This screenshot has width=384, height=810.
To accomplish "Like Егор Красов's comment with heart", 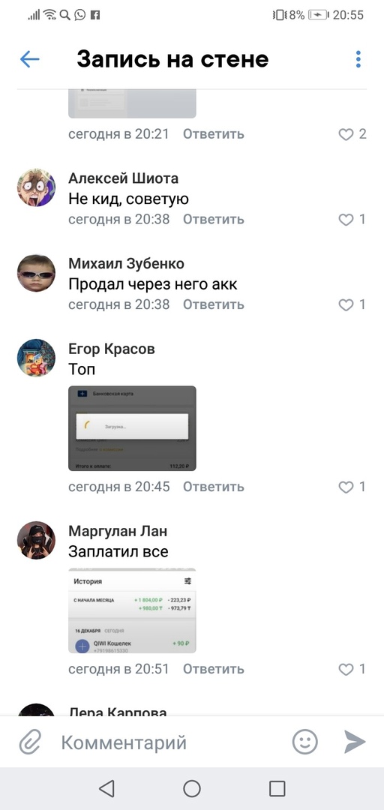I will click(x=346, y=487).
